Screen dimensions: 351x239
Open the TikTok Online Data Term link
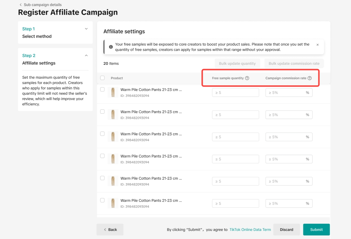tap(250, 230)
